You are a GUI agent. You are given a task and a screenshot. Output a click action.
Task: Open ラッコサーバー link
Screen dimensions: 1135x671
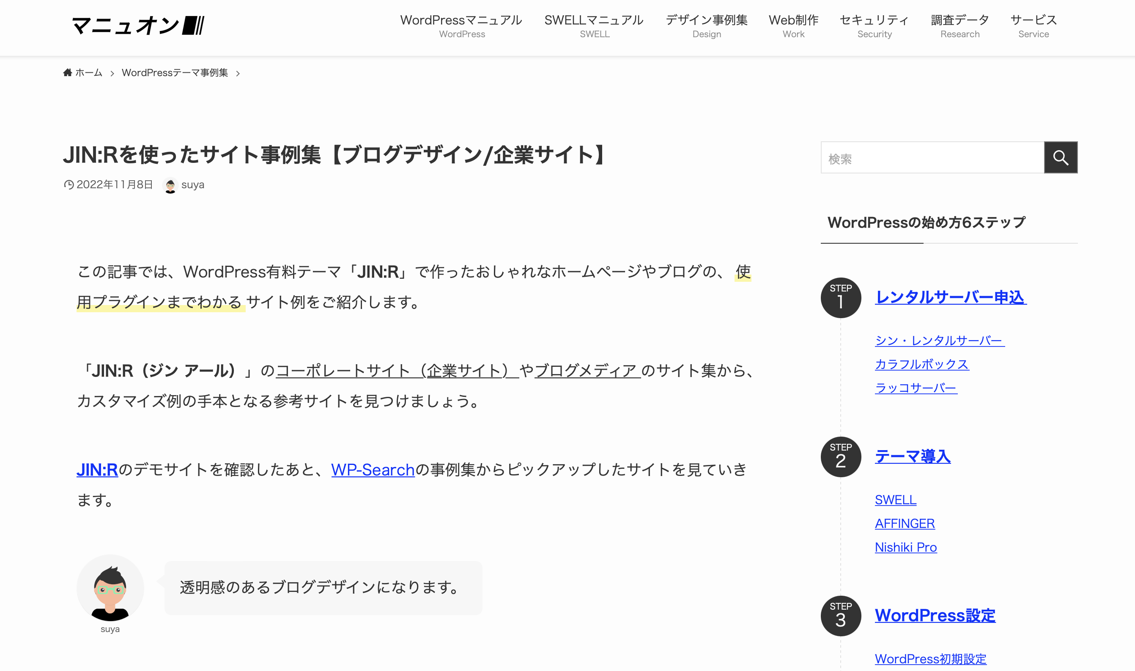[916, 388]
